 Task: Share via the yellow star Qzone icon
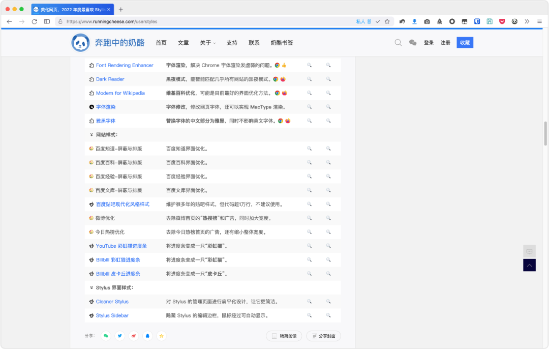tap(162, 336)
